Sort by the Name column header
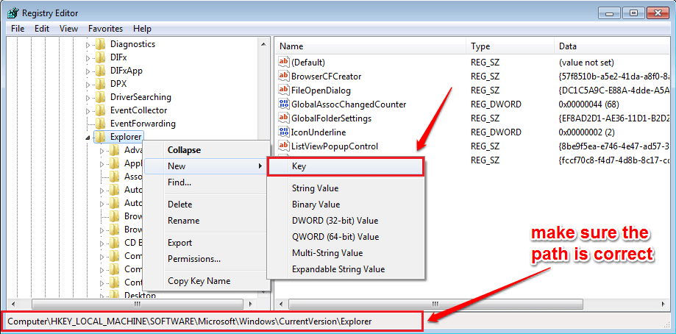 [371, 46]
